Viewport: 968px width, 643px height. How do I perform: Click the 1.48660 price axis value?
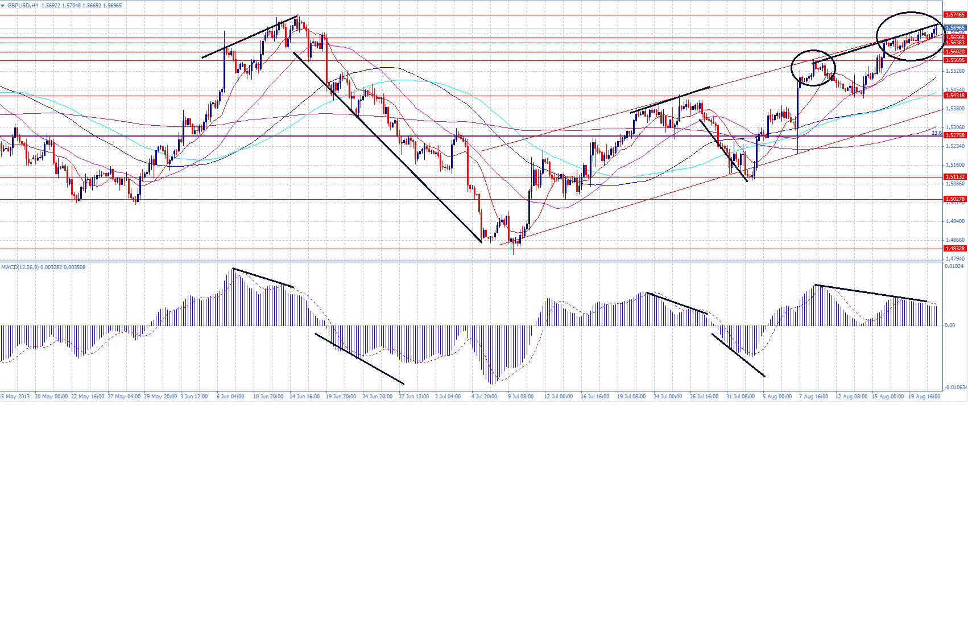[955, 240]
